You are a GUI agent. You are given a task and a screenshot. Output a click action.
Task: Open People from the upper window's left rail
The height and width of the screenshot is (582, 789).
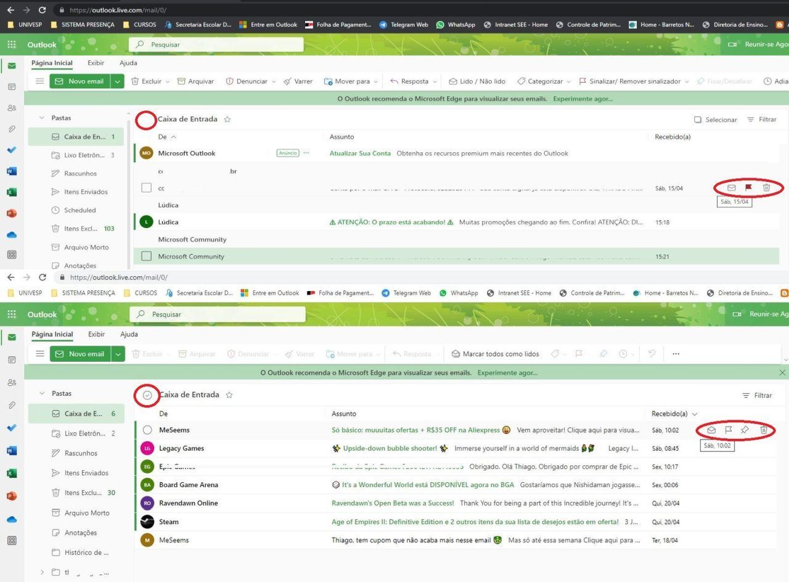click(12, 108)
